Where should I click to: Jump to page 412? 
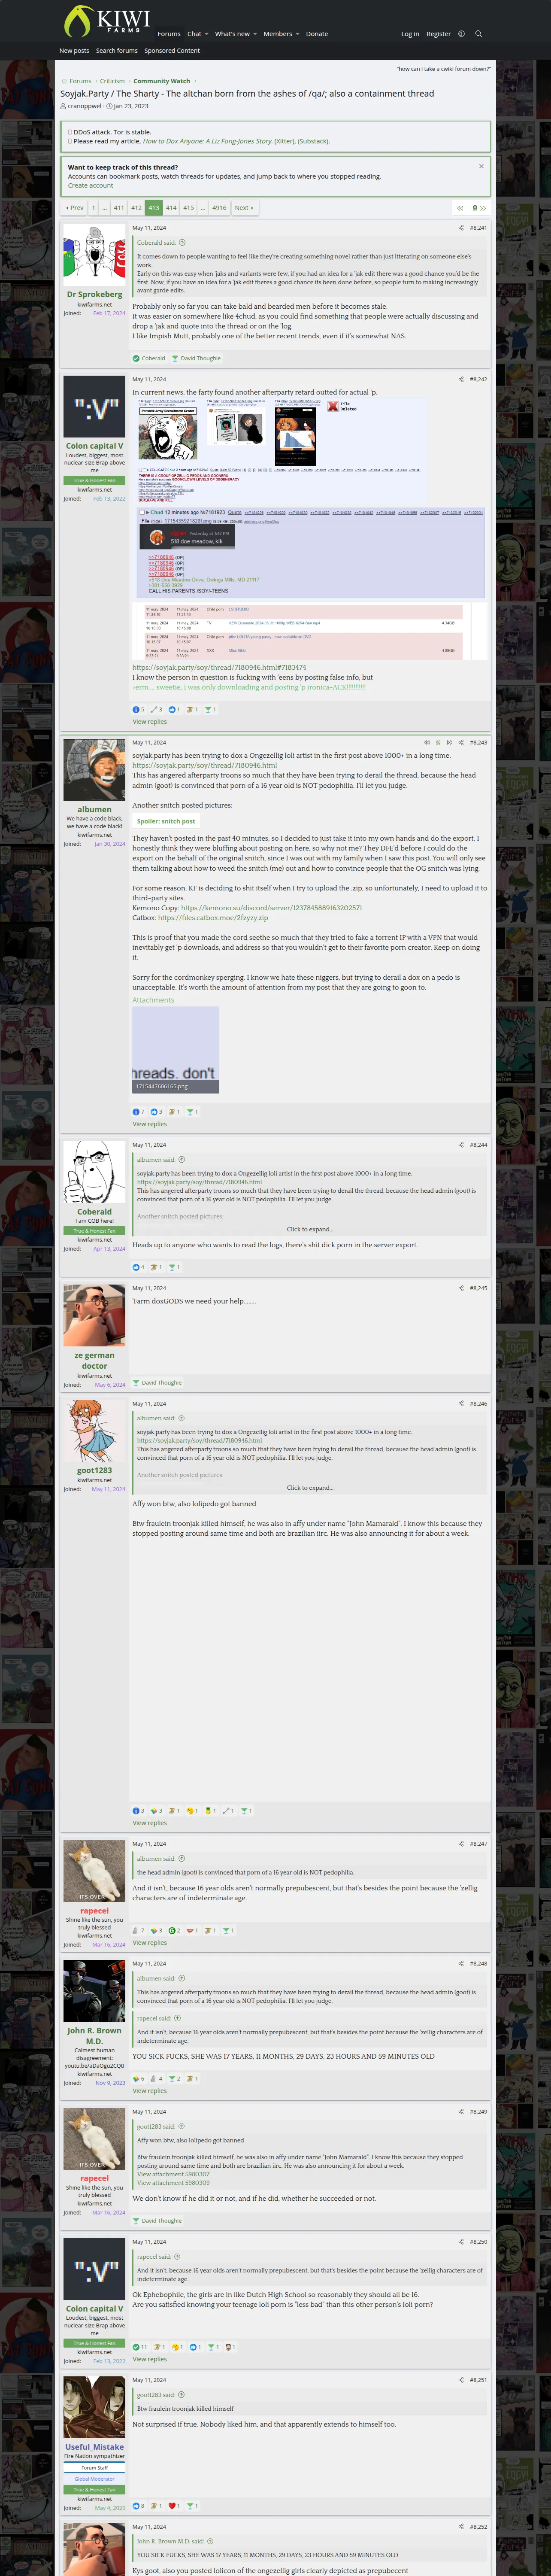click(x=136, y=208)
